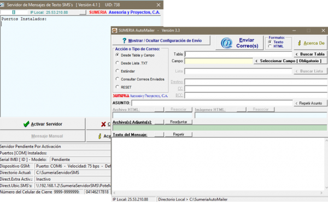
Task: Click the Imágenes HTML path field
Action: pos(261,115)
